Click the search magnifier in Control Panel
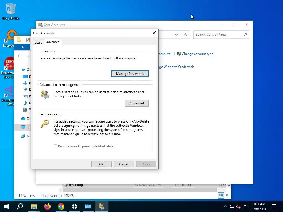 pyautogui.click(x=245, y=35)
